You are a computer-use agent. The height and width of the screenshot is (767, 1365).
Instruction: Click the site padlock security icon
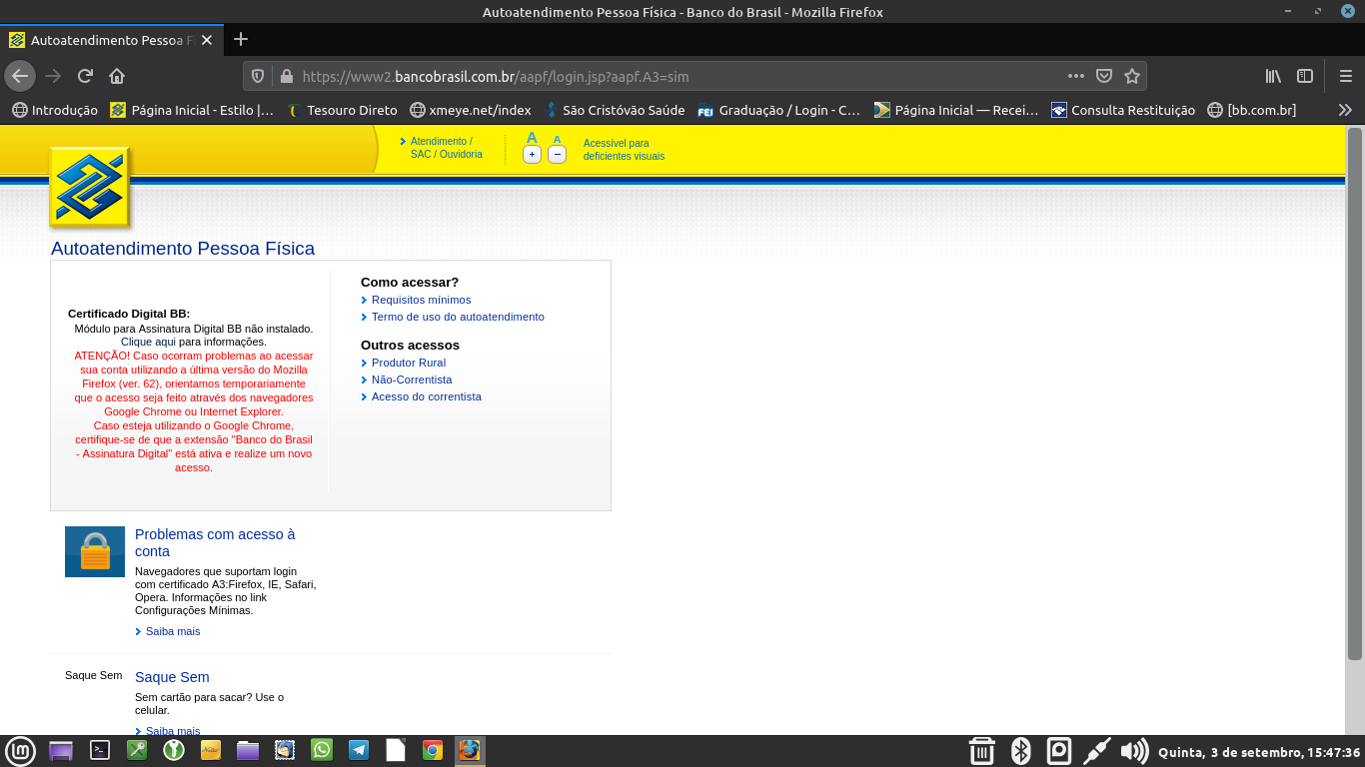click(x=286, y=76)
